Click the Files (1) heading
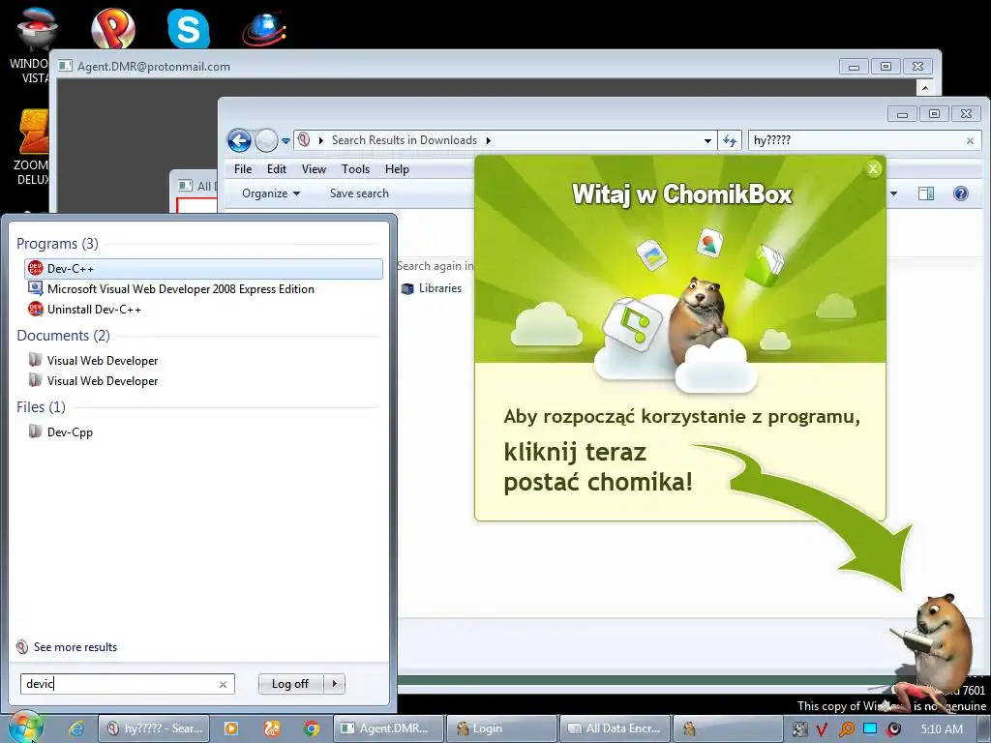Viewport: 991px width, 743px height. [x=41, y=407]
